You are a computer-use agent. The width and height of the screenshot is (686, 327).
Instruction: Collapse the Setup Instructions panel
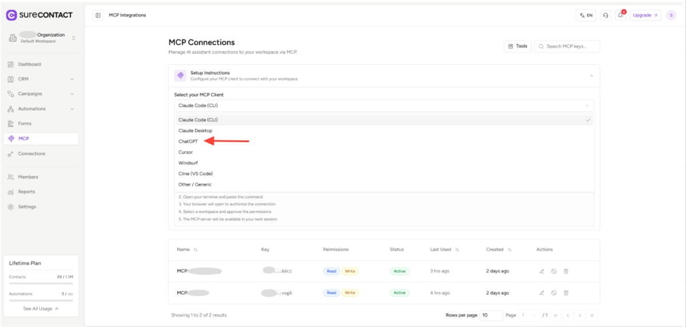[591, 76]
